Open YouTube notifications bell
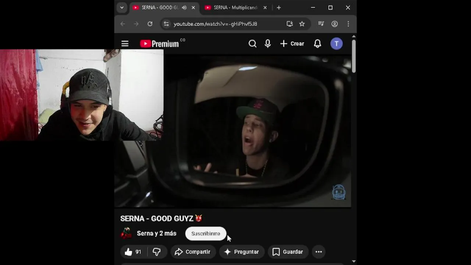The image size is (471, 265). click(318, 44)
